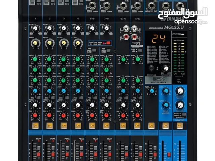Click the FX return ON button
The image size is (215, 161).
pos(152,126)
